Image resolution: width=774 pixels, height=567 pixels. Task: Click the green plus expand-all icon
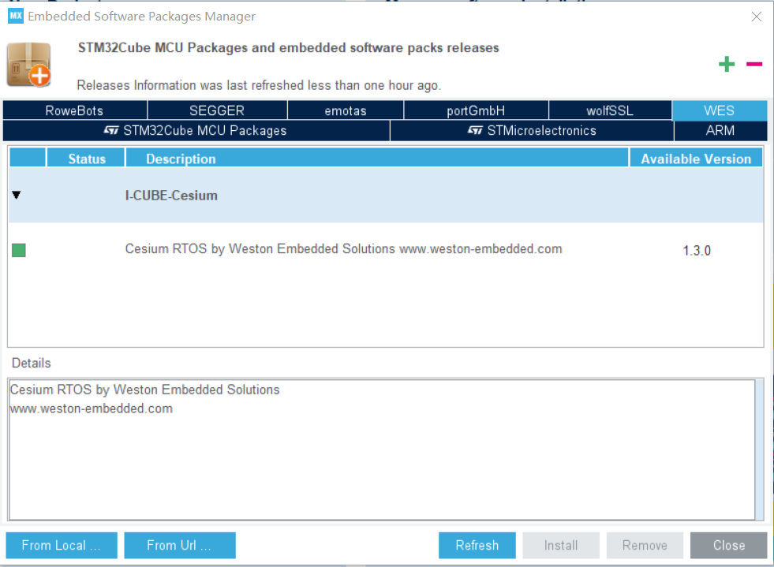click(726, 64)
